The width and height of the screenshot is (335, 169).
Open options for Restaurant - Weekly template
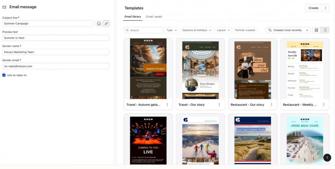point(324,105)
